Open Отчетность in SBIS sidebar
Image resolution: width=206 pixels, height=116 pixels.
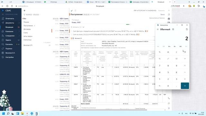(x=10, y=19)
